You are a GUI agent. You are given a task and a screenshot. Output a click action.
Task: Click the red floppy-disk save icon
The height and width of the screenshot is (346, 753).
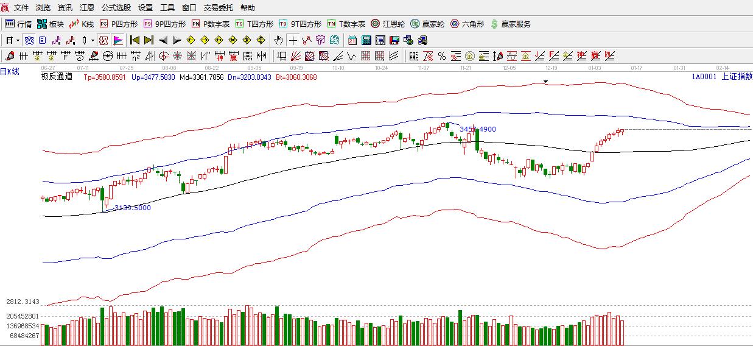click(394, 41)
